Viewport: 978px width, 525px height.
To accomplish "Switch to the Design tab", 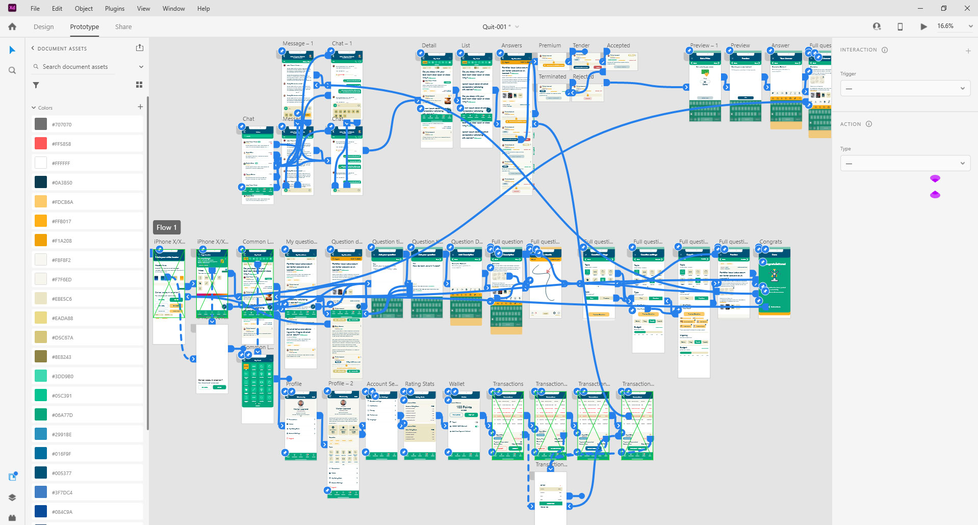I will tap(44, 27).
